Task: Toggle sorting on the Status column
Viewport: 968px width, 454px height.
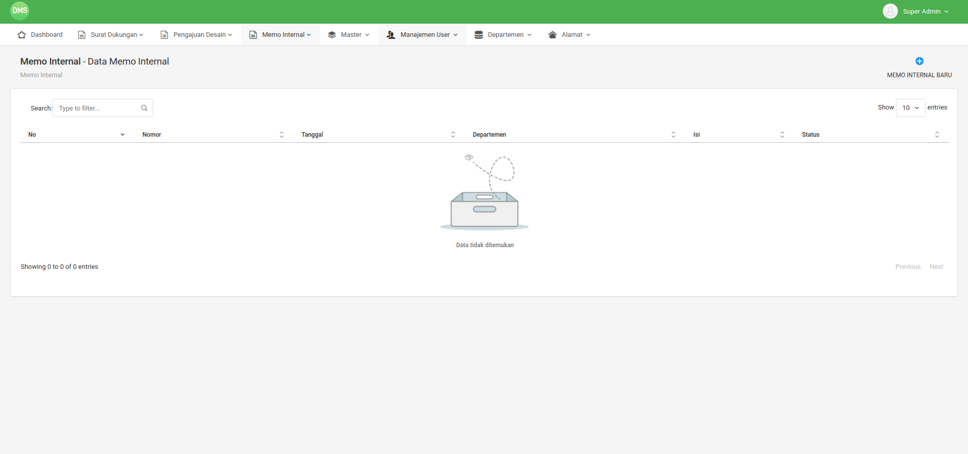Action: tap(937, 134)
